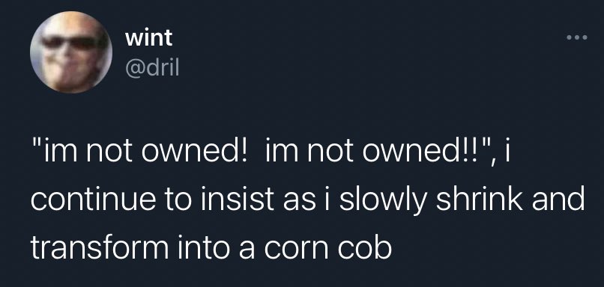The height and width of the screenshot is (287, 604).
Task: Click the word "and" ending the second line
Action: pyautogui.click(x=558, y=199)
